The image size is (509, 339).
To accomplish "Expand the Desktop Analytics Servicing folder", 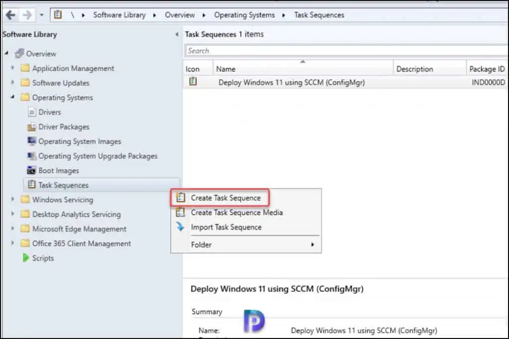I will (x=12, y=213).
